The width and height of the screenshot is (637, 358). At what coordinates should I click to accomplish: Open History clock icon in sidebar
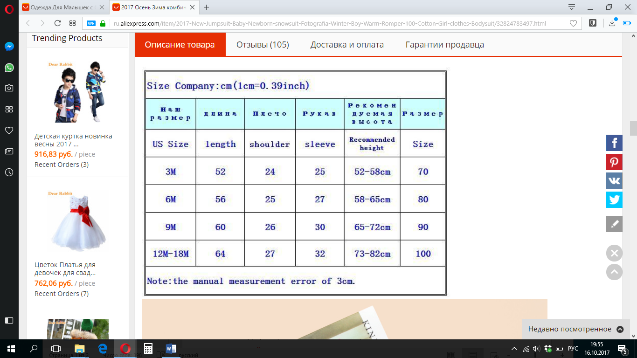(x=9, y=172)
